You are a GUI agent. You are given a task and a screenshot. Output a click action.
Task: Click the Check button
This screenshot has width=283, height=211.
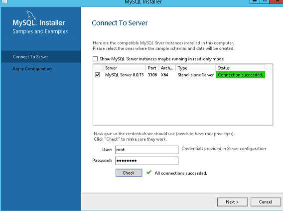(129, 173)
